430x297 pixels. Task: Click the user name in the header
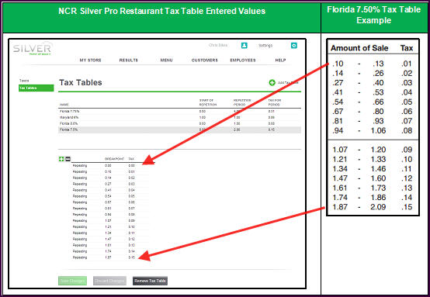218,45
